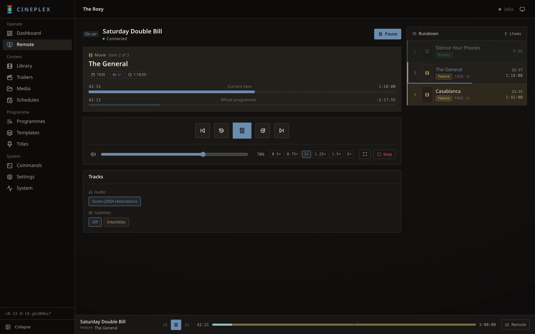Set playback speed to 0.5×
Image resolution: width=535 pixels, height=334 pixels.
tap(276, 154)
